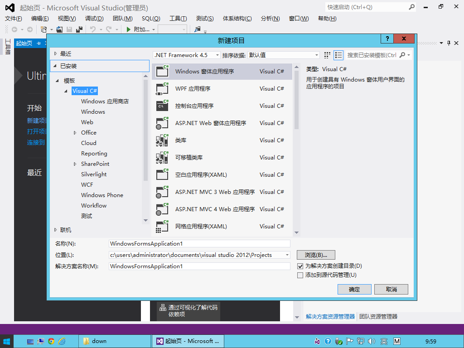Open Chrome from the taskbar
Screen dimensions: 464x348
51,341
